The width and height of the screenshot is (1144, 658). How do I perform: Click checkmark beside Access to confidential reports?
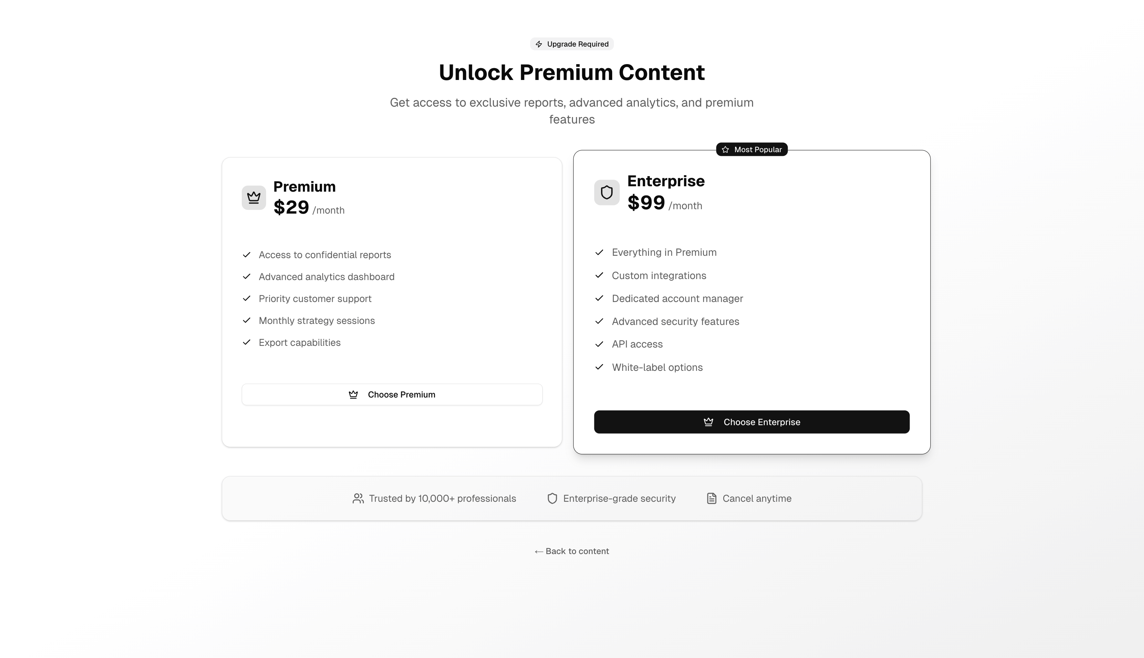(x=246, y=255)
